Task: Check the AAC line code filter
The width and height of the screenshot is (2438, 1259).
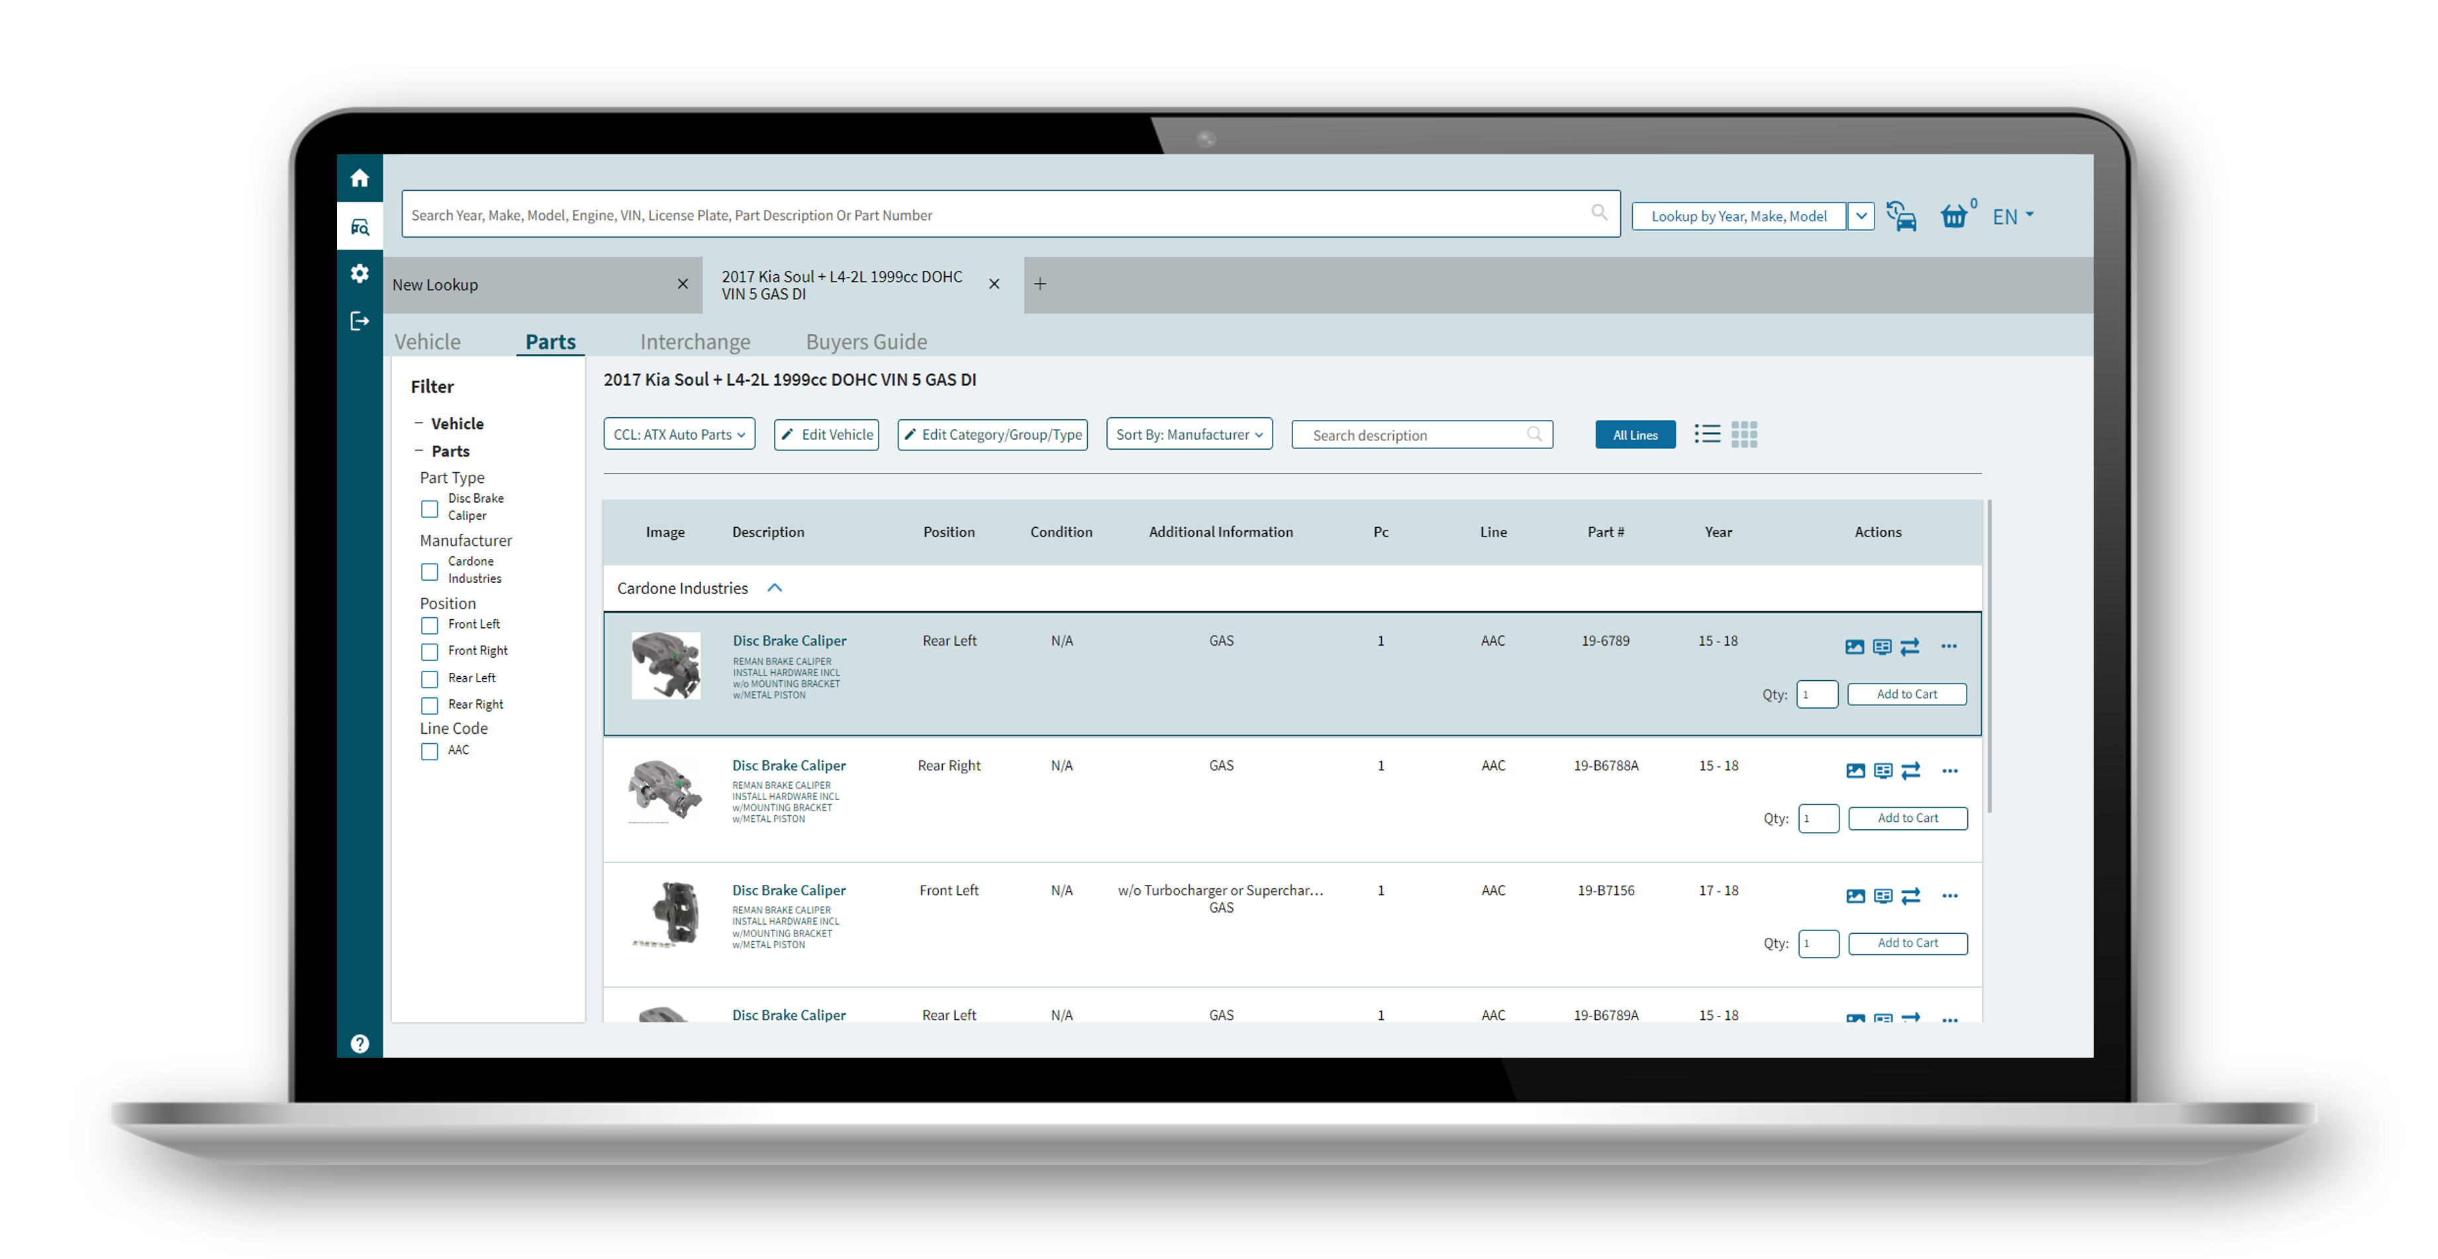Action: 428,750
